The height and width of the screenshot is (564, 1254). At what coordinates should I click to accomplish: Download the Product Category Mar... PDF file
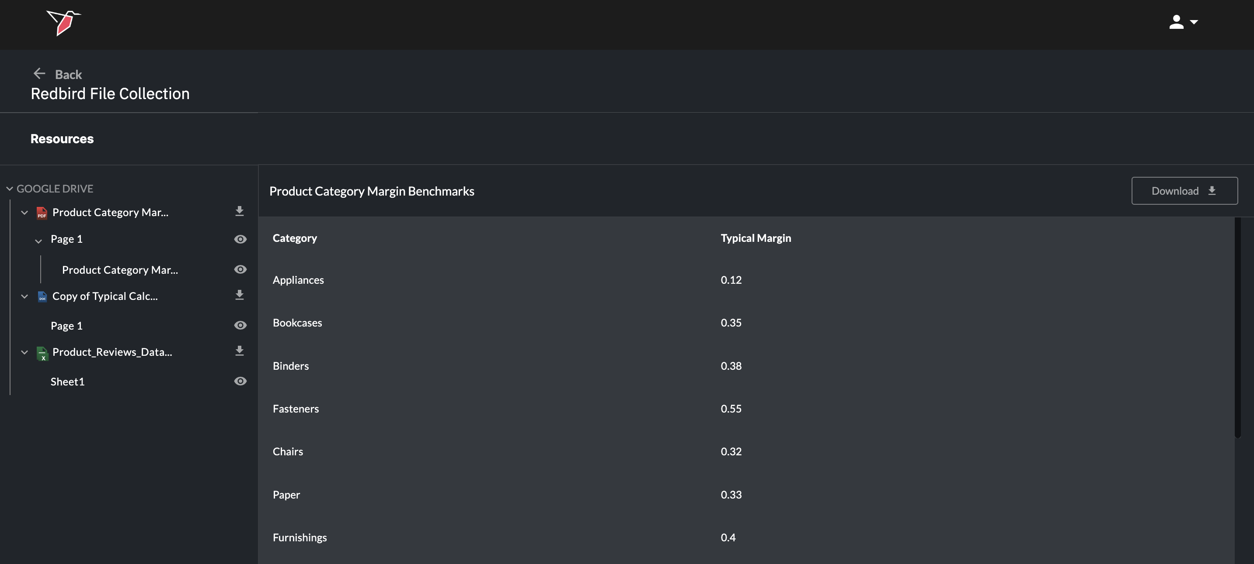click(239, 211)
